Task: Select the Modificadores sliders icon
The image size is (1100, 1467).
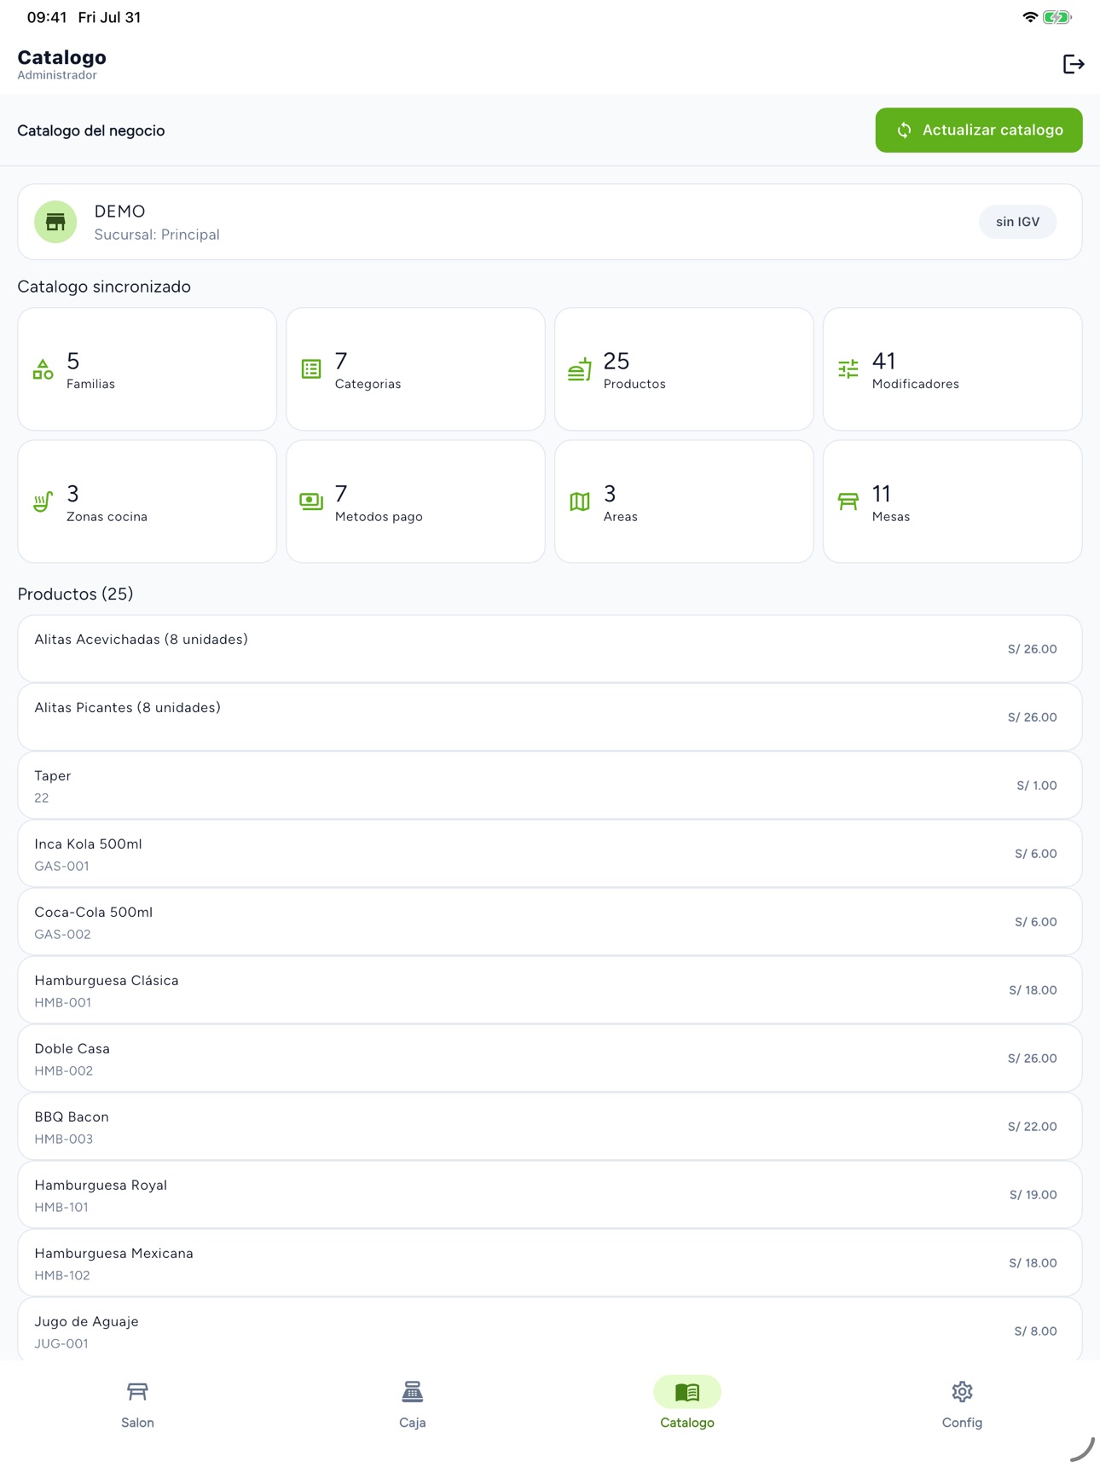Action: click(x=848, y=369)
